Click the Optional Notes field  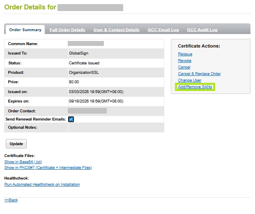(x=116, y=127)
